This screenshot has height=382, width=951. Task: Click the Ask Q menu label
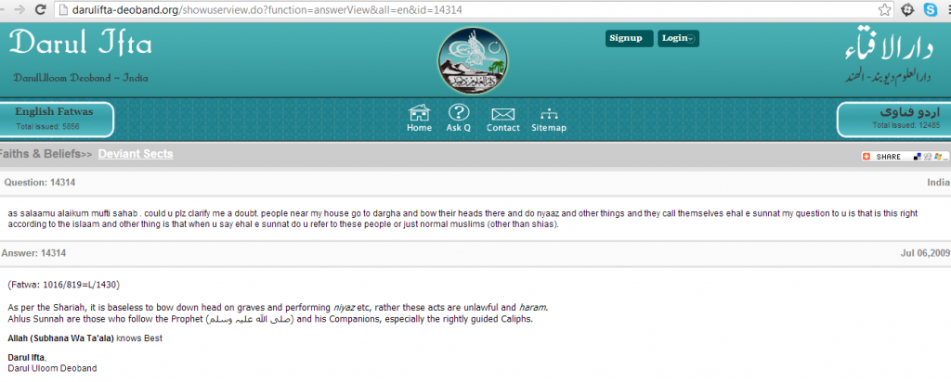click(x=459, y=128)
